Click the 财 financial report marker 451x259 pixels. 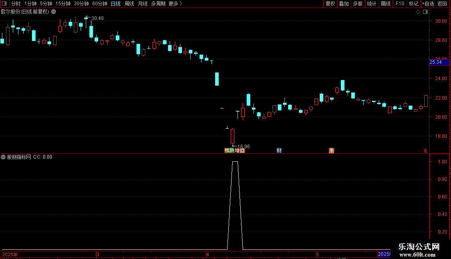279,151
